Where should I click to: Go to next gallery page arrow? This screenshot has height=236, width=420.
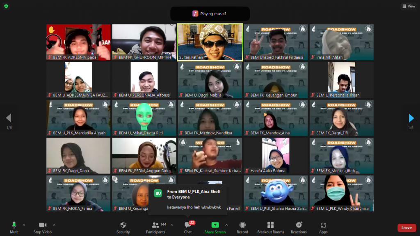tap(411, 118)
